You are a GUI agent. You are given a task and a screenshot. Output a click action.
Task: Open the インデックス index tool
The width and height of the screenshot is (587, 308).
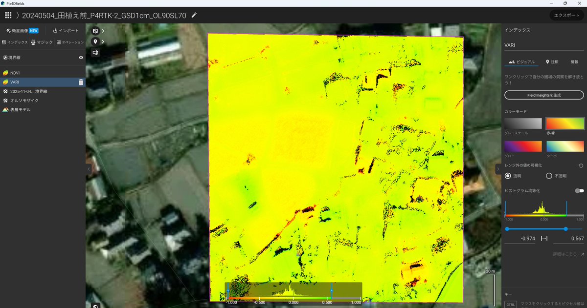click(15, 42)
